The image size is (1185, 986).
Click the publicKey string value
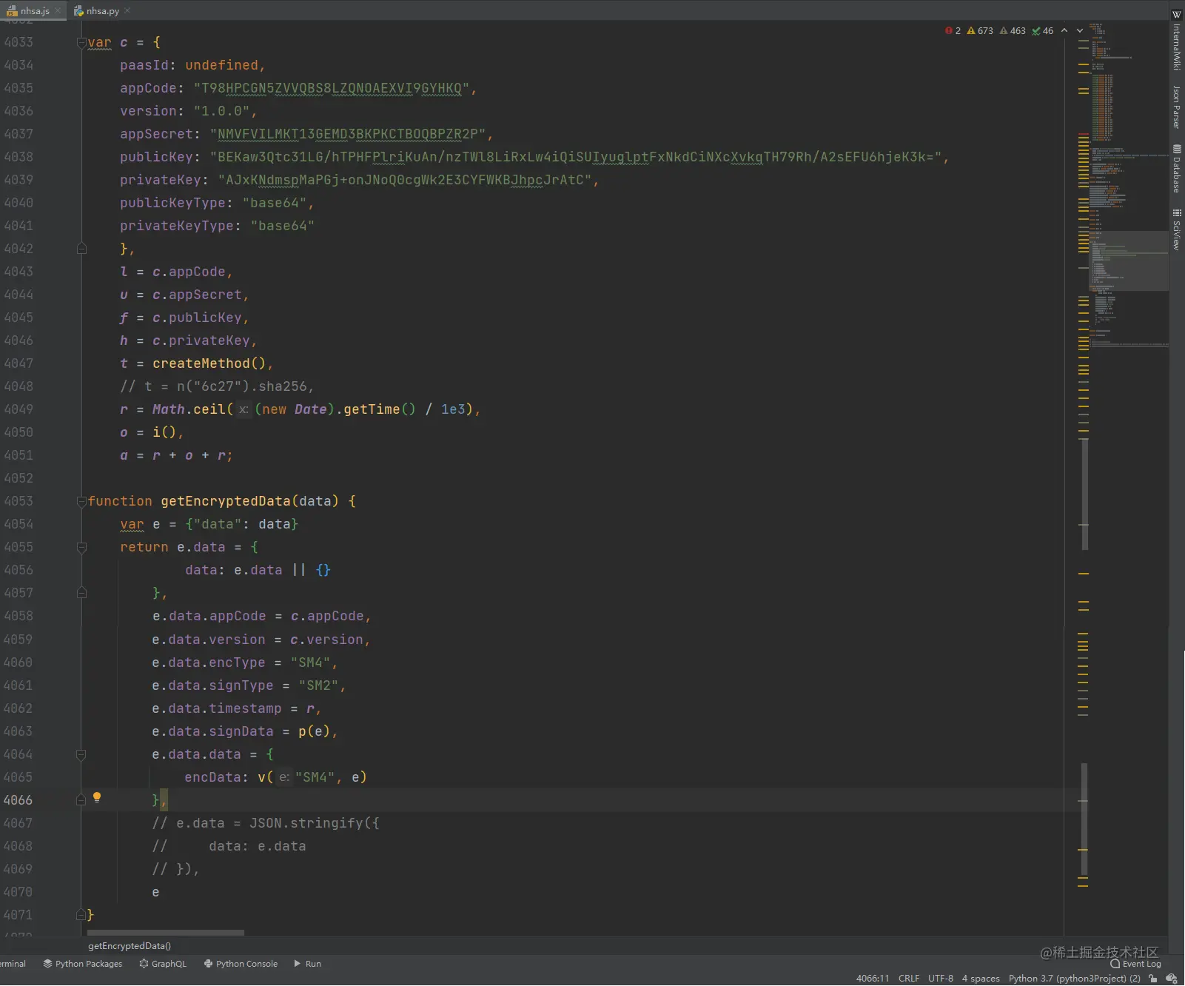click(576, 157)
